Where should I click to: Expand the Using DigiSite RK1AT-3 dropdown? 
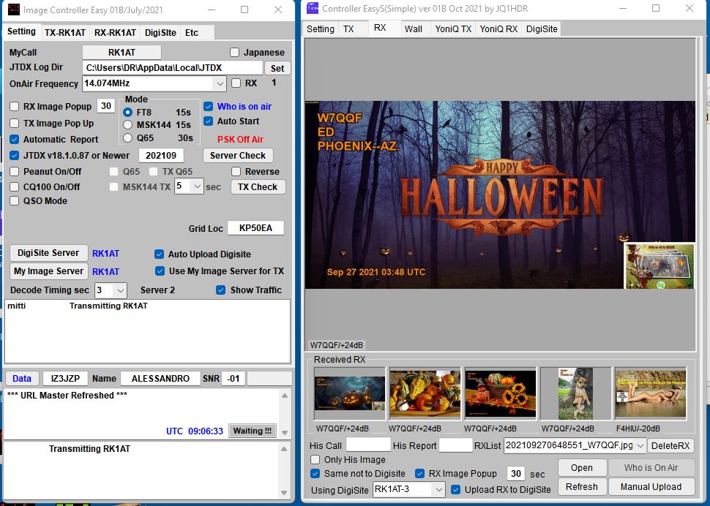point(438,490)
